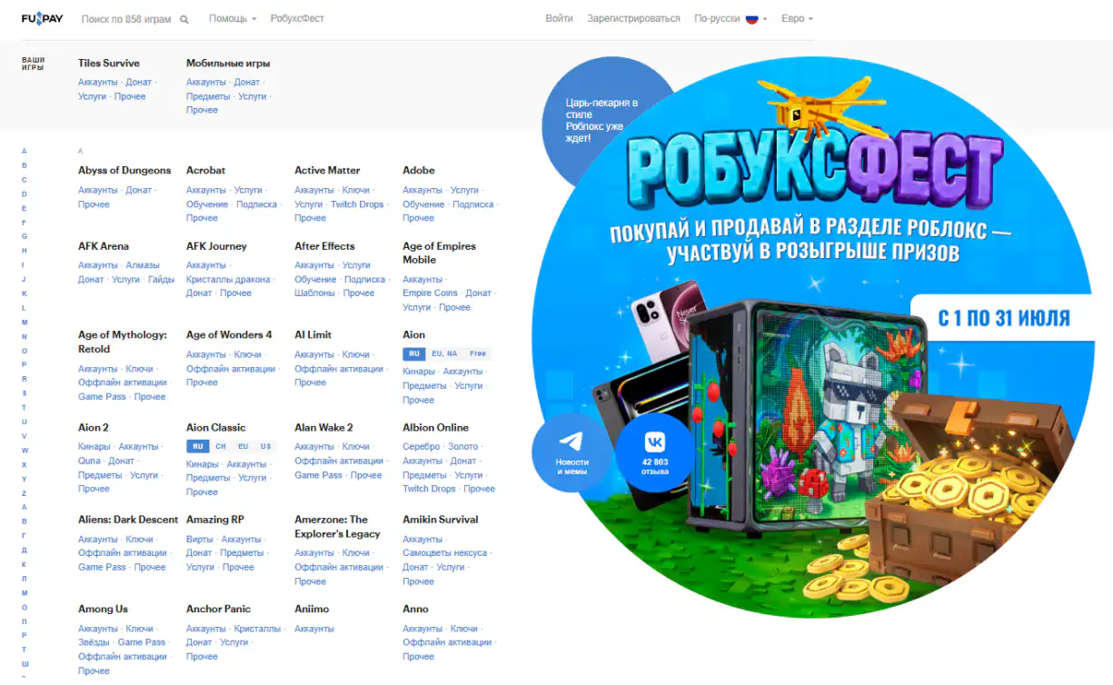Jump to letter D in alphabet index
Viewport: 1113px width, 685px height.
25,194
